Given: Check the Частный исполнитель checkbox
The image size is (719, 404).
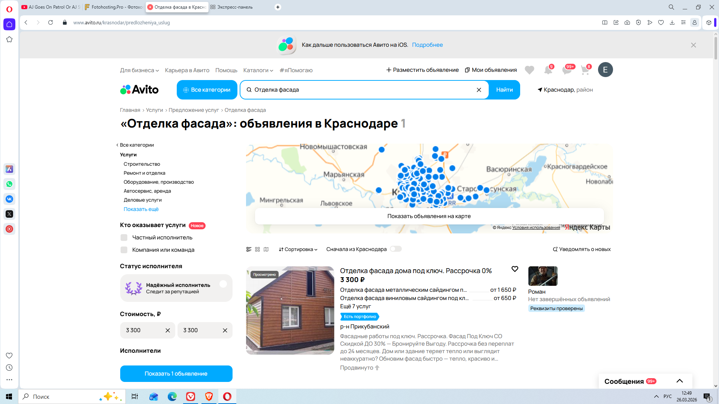Looking at the screenshot, I should [124, 238].
